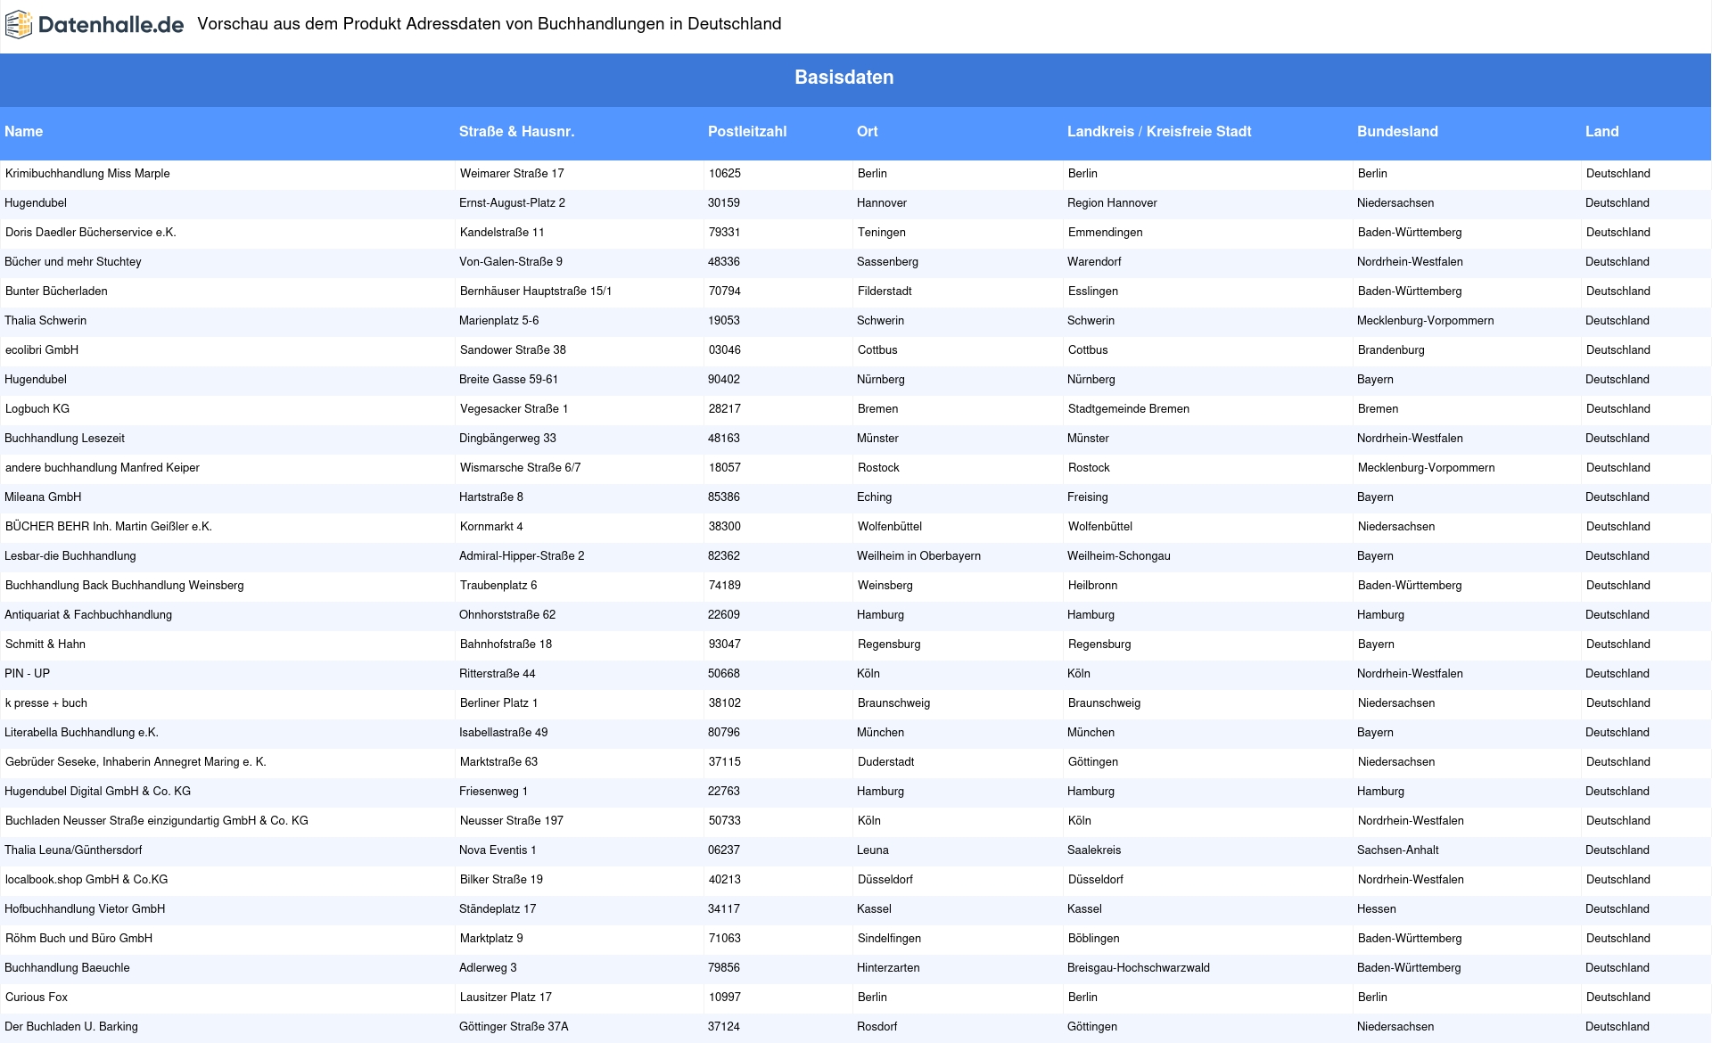Image resolution: width=1712 pixels, height=1043 pixels.
Task: Select postal code 93047
Action: point(725,645)
